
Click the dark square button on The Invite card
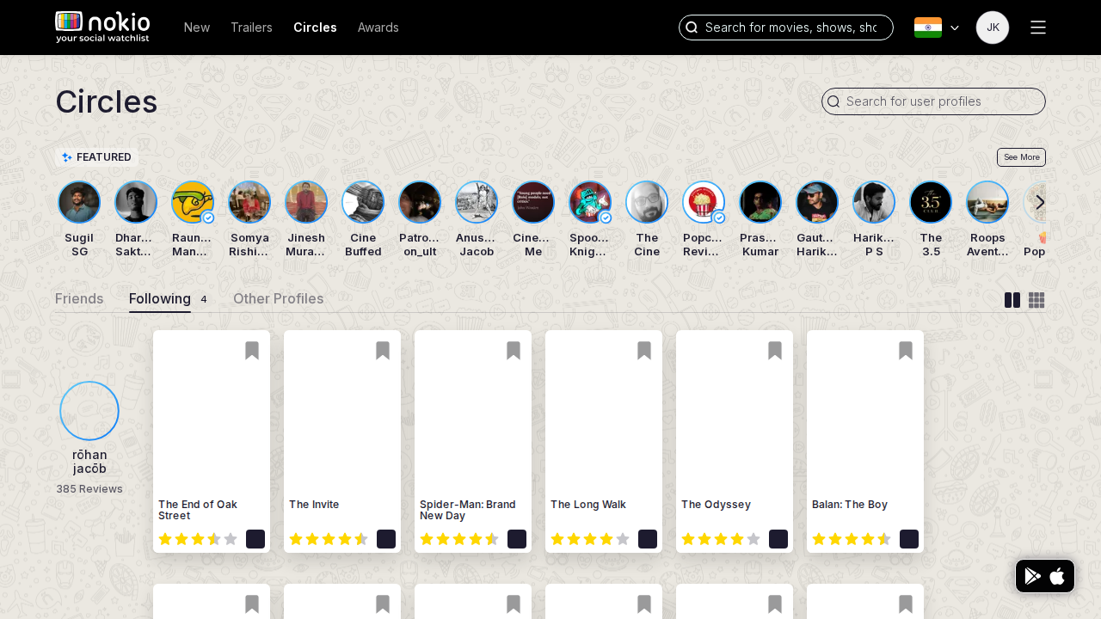386,539
